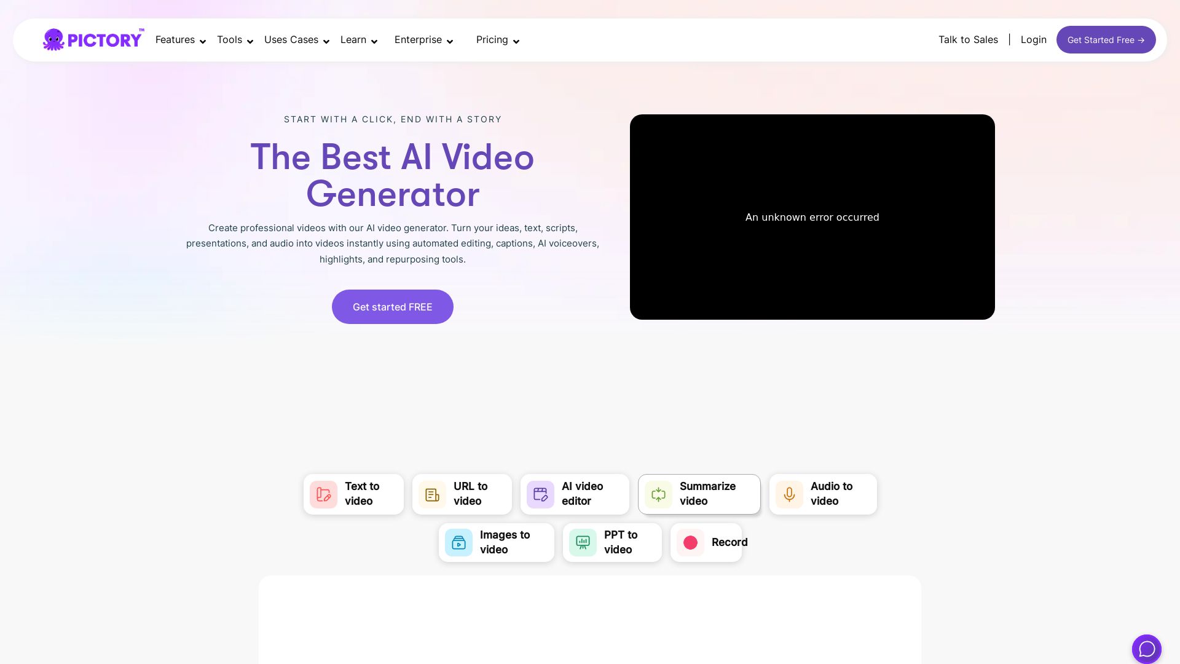The height and width of the screenshot is (664, 1180).
Task: Click Get Started Free in header
Action: point(1106,40)
